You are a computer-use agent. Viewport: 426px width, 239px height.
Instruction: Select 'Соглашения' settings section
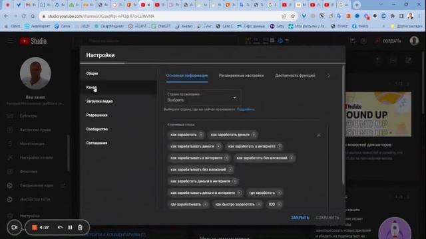pyautogui.click(x=118, y=143)
